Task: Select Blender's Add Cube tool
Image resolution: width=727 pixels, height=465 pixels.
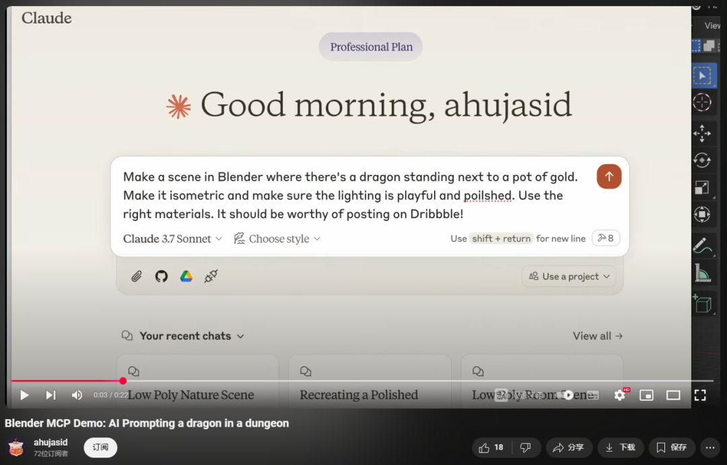Action: 702,304
